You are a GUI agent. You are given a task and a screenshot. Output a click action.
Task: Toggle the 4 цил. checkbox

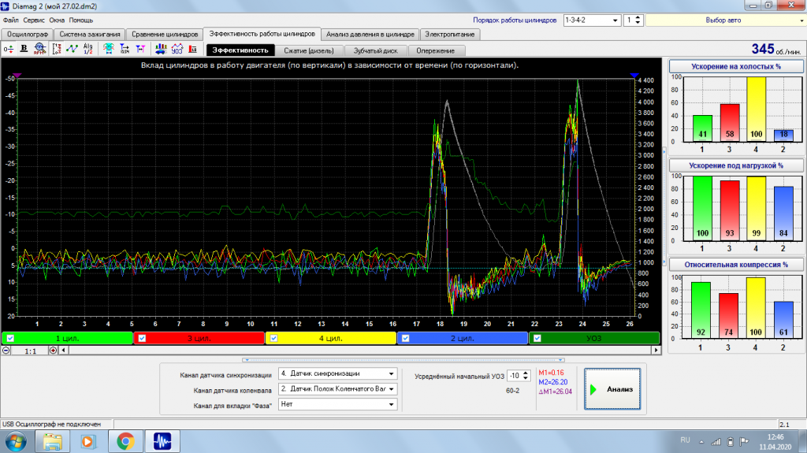point(273,338)
